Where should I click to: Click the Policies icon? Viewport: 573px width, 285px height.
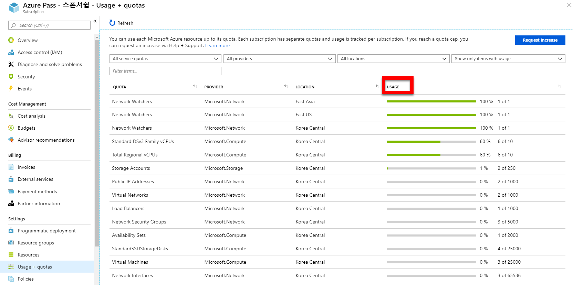tap(11, 279)
